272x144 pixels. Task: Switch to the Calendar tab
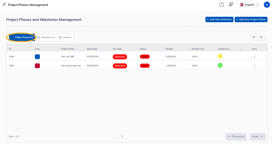65,37
